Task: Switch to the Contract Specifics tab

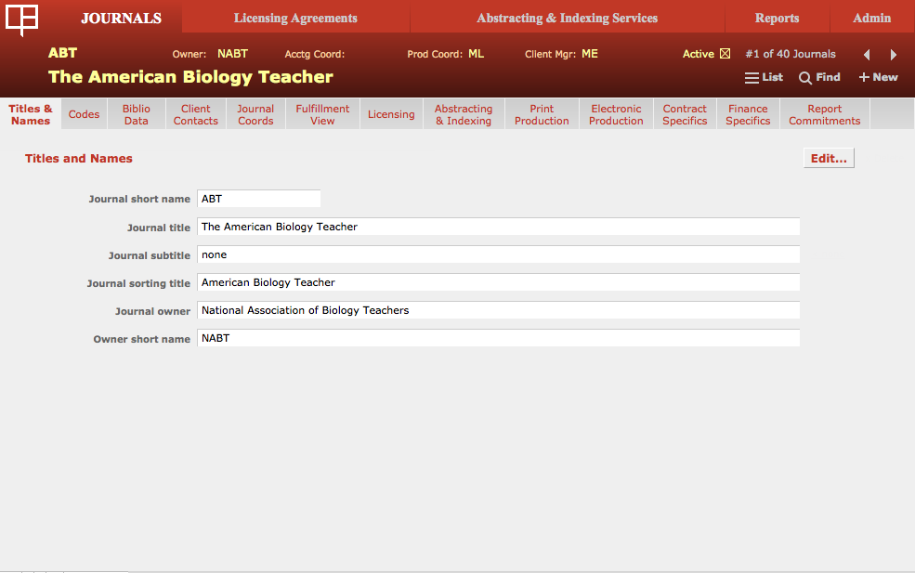Action: 685,114
